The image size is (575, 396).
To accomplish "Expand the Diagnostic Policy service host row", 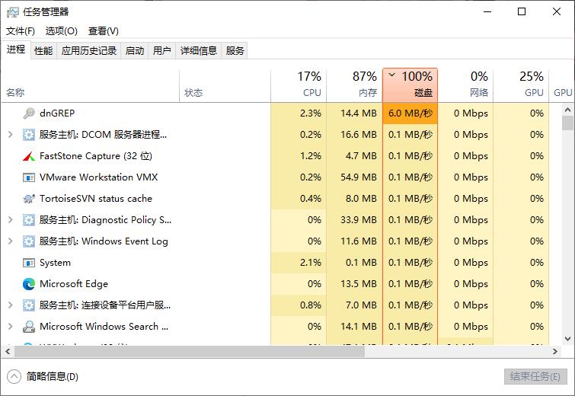I will click(x=11, y=220).
